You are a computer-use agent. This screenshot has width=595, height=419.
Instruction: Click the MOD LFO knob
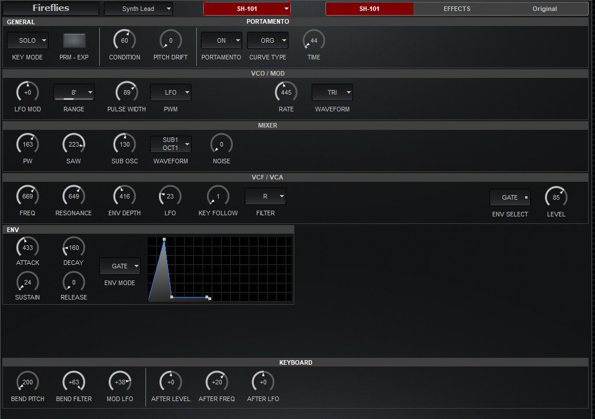tap(120, 382)
